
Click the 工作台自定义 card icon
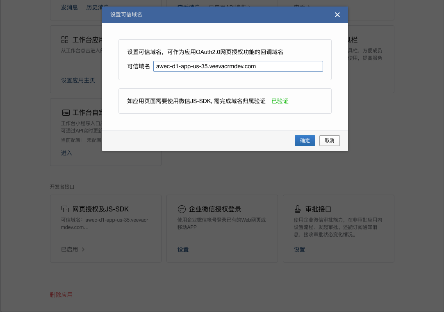pos(65,112)
